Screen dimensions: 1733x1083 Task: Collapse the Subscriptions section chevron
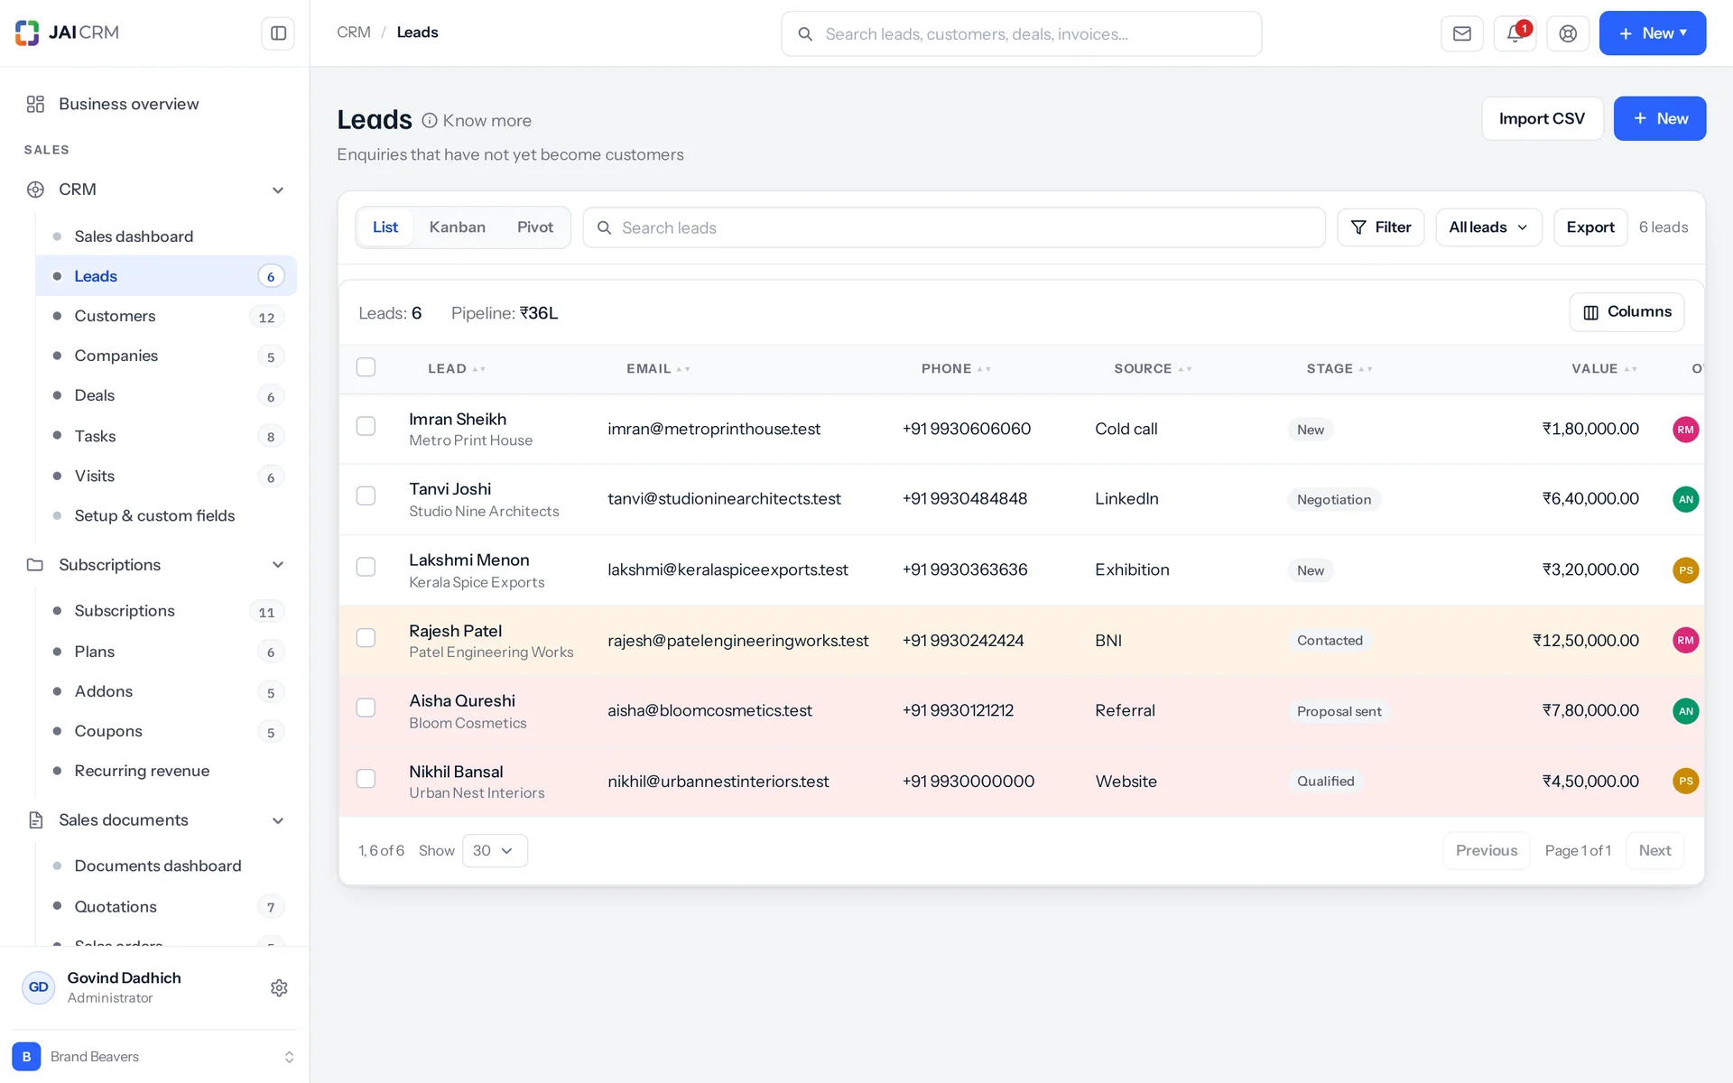[278, 565]
